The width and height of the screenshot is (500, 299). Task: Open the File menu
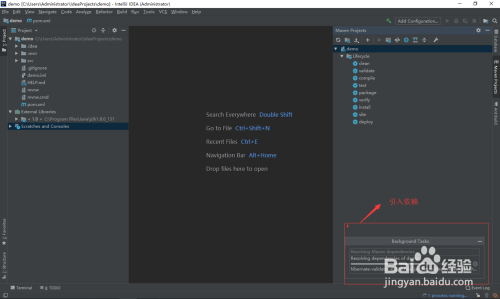pos(5,12)
